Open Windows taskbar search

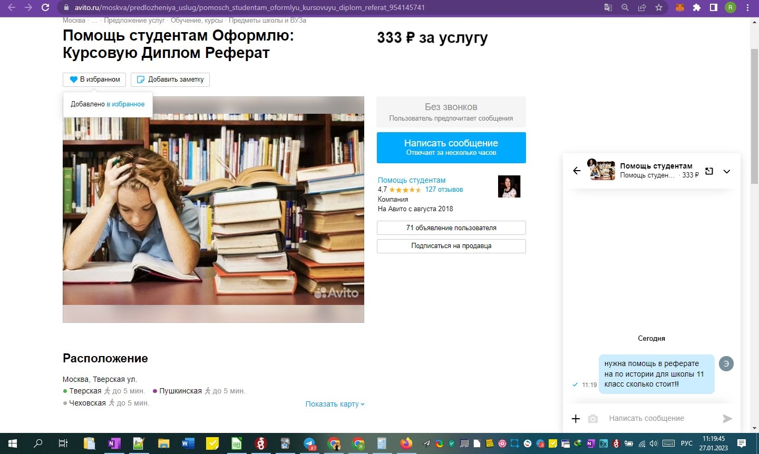coord(38,443)
